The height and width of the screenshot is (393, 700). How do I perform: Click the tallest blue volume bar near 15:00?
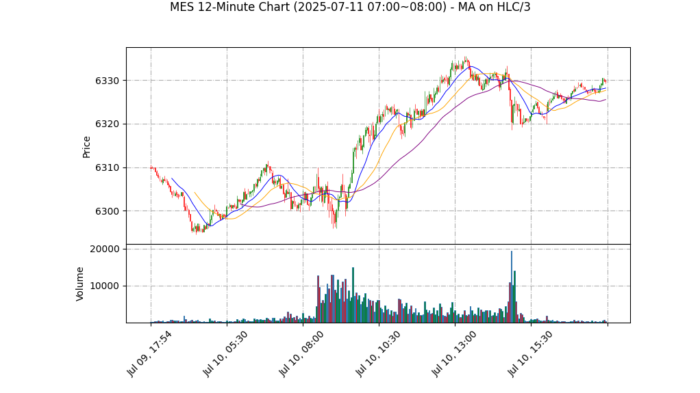[512, 287]
